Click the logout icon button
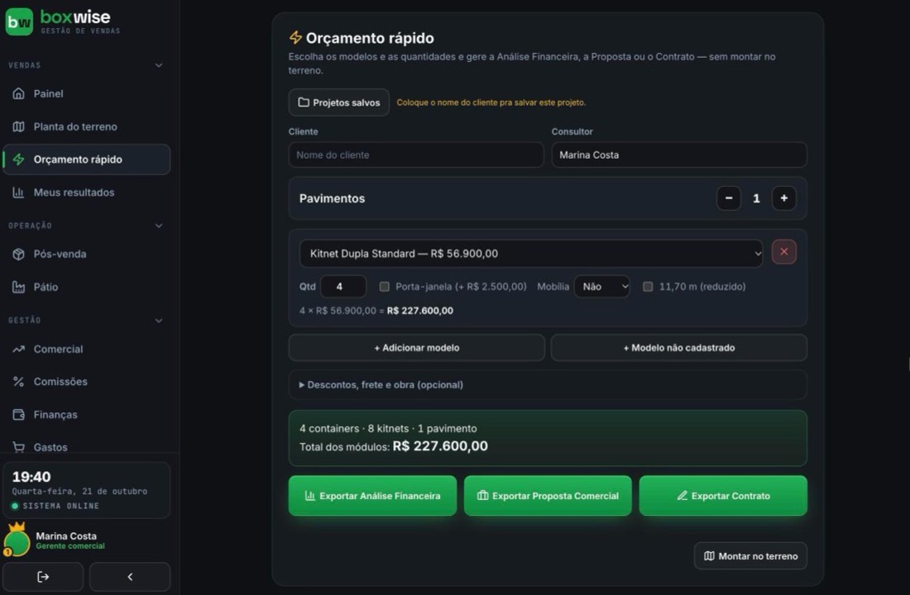The width and height of the screenshot is (910, 595). 43,577
